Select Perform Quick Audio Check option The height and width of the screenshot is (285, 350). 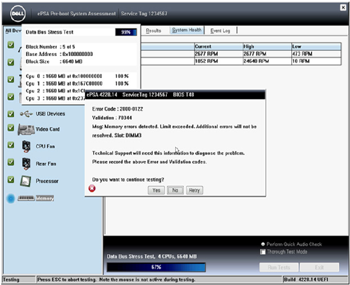click(263, 244)
